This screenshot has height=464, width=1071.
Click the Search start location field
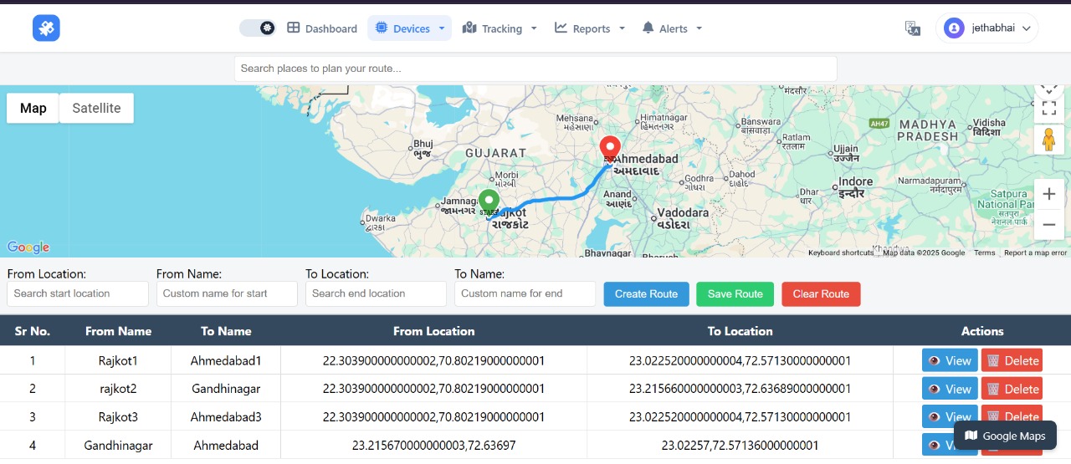pyautogui.click(x=78, y=293)
